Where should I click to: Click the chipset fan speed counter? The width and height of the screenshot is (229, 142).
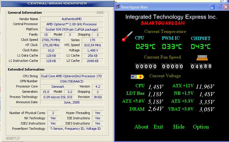[x=201, y=66]
